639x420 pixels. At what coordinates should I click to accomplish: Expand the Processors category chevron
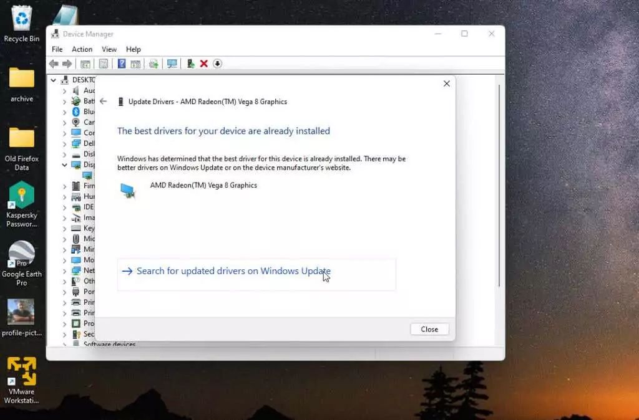(x=64, y=323)
